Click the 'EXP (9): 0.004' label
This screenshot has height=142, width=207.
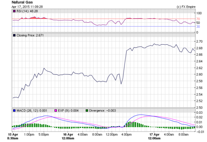(x=68, y=111)
